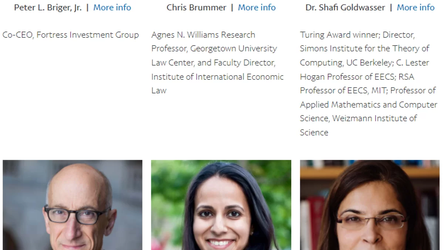Click the Chris Brummer name heading
Viewport: 444px width, 250px height.
coord(196,7)
